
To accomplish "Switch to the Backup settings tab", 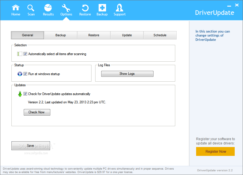I will coord(61,35).
